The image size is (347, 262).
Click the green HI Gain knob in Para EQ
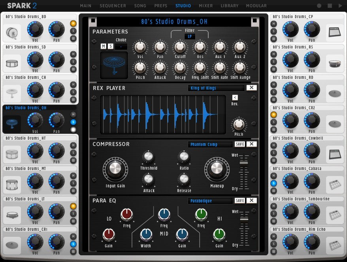point(219,235)
